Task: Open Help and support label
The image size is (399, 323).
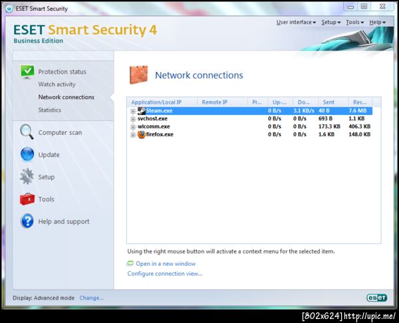Action: [64, 221]
